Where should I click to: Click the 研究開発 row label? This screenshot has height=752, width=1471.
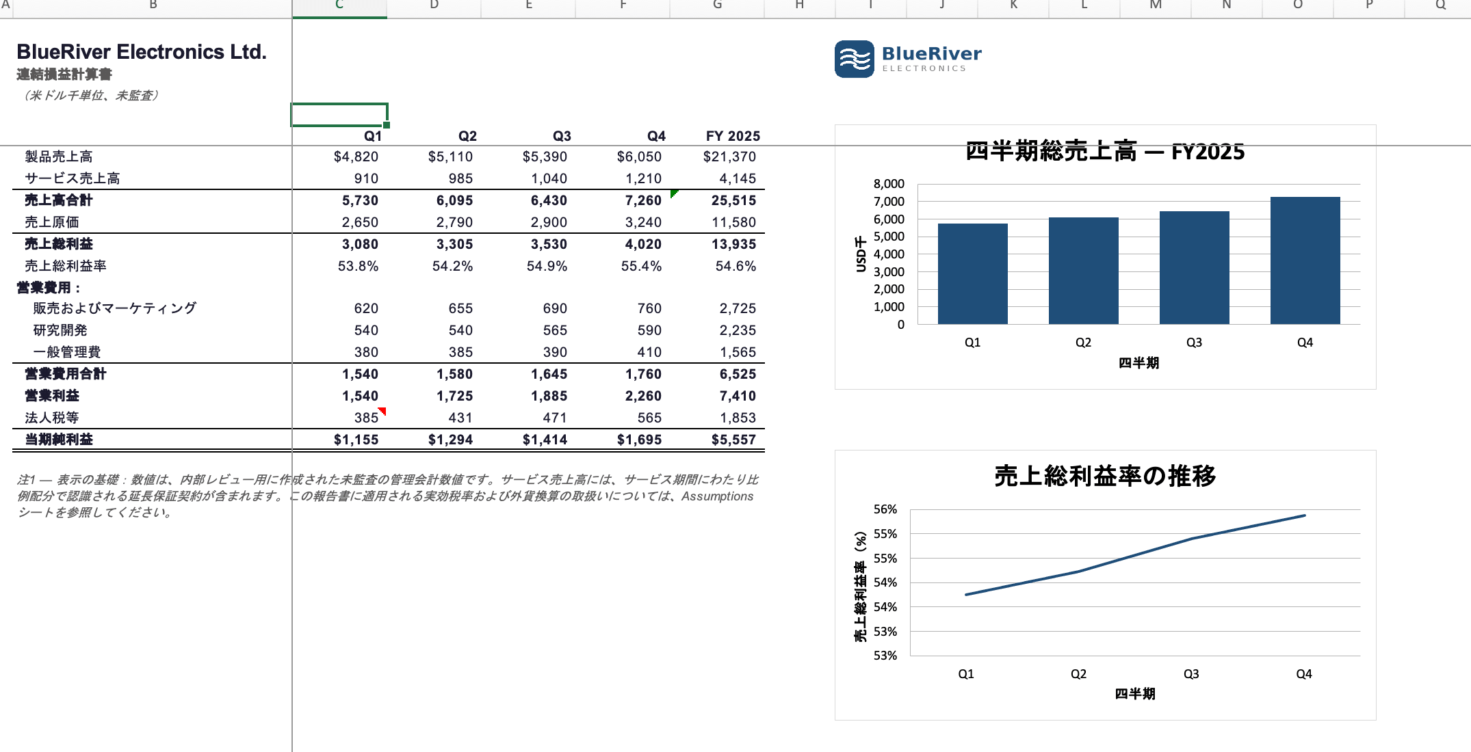[x=60, y=330]
